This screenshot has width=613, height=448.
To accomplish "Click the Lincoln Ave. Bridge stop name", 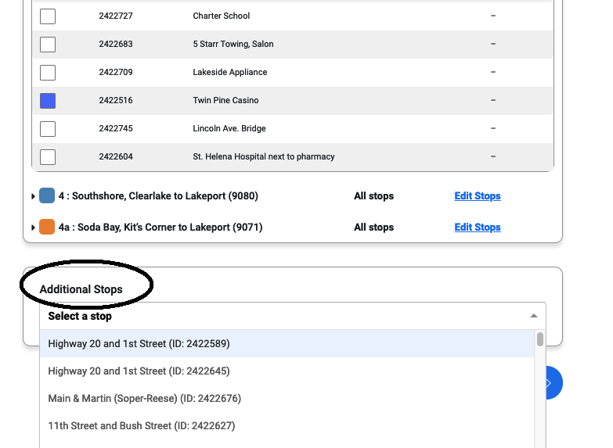I will tap(229, 128).
